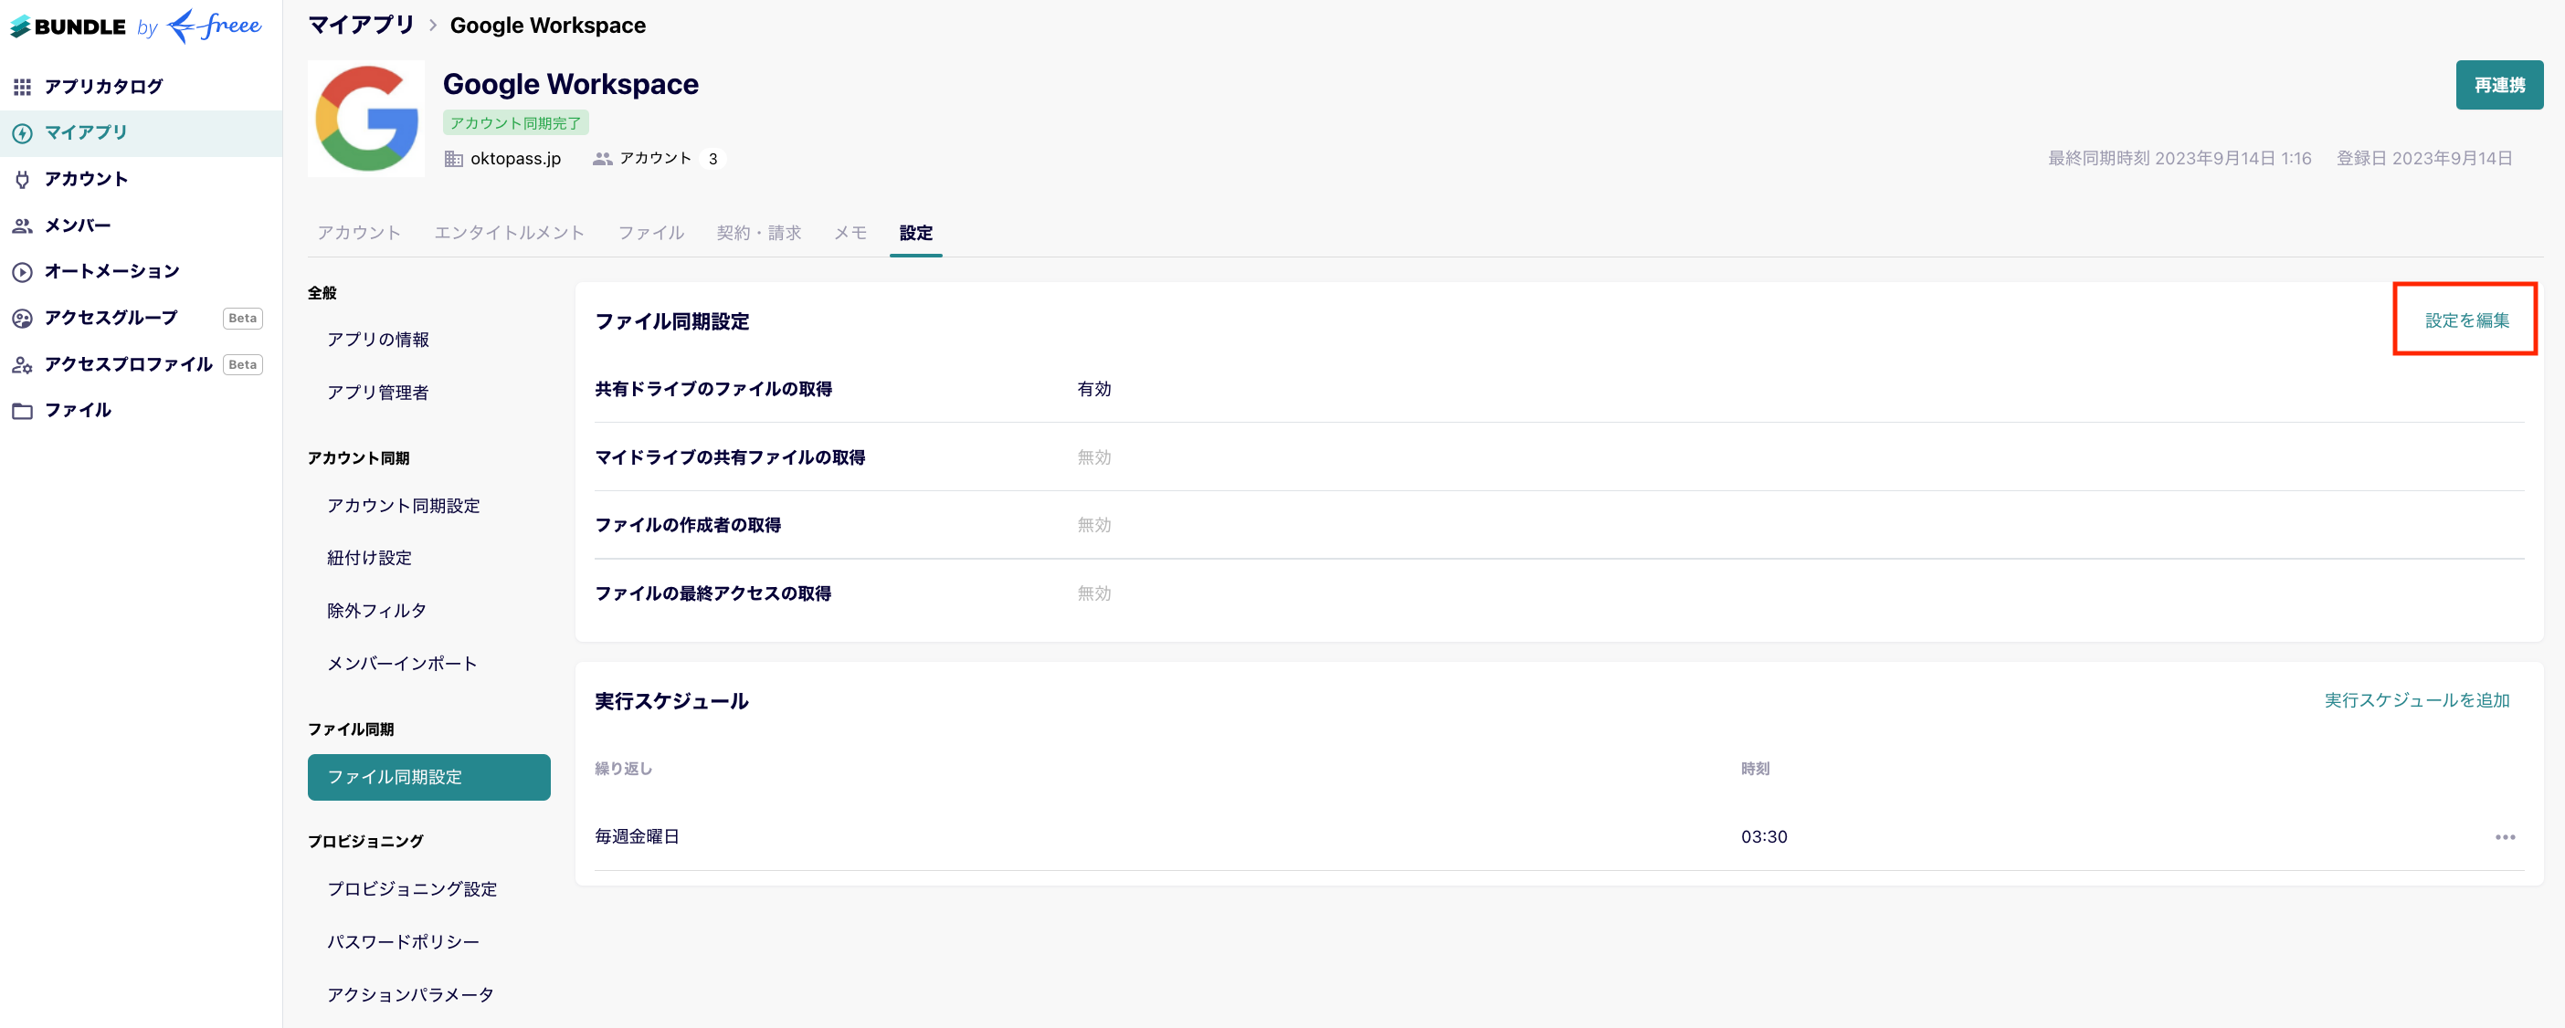Click the 03:30 schedule time
Image resolution: width=2565 pixels, height=1028 pixels.
click(1763, 837)
